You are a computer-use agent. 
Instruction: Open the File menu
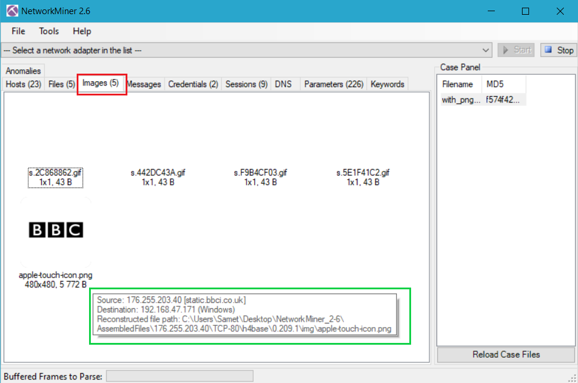tap(18, 31)
